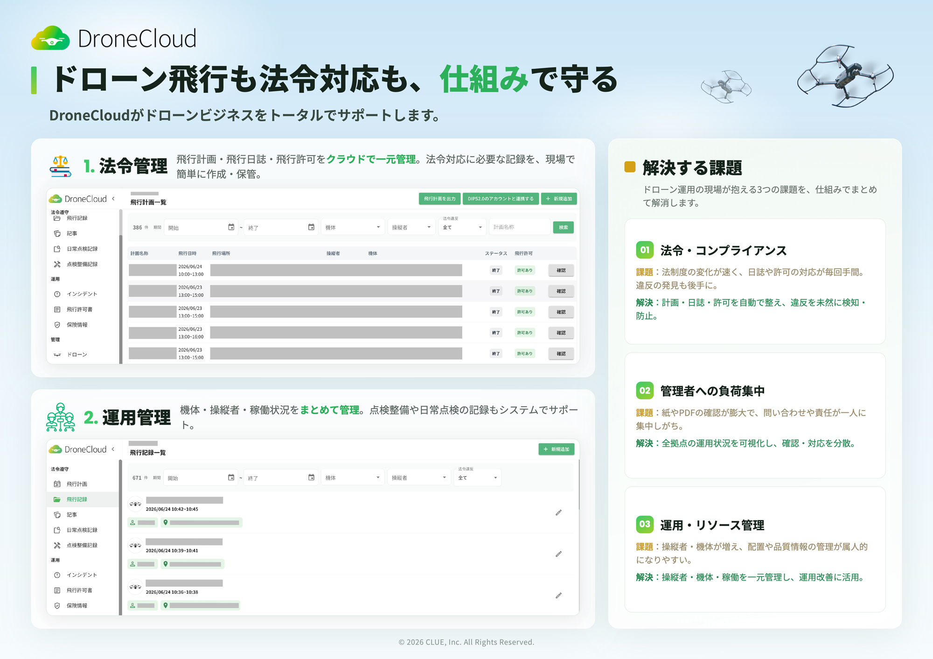Click 終了 status badge in the 13:00~16:00 row
The height and width of the screenshot is (659, 933).
(x=496, y=333)
